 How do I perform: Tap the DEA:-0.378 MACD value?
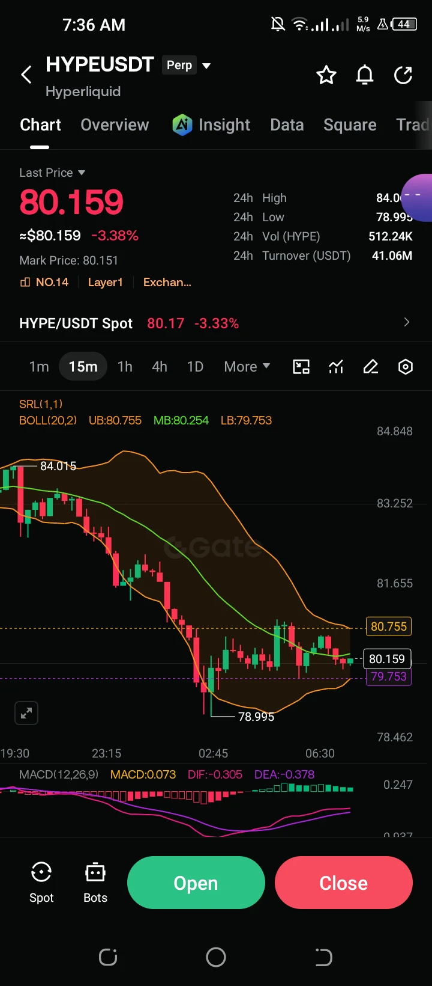pos(284,774)
